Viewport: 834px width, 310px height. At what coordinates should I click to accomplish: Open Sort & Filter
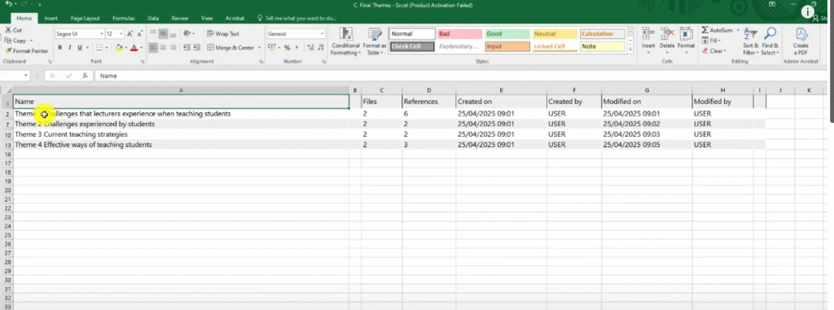(750, 41)
